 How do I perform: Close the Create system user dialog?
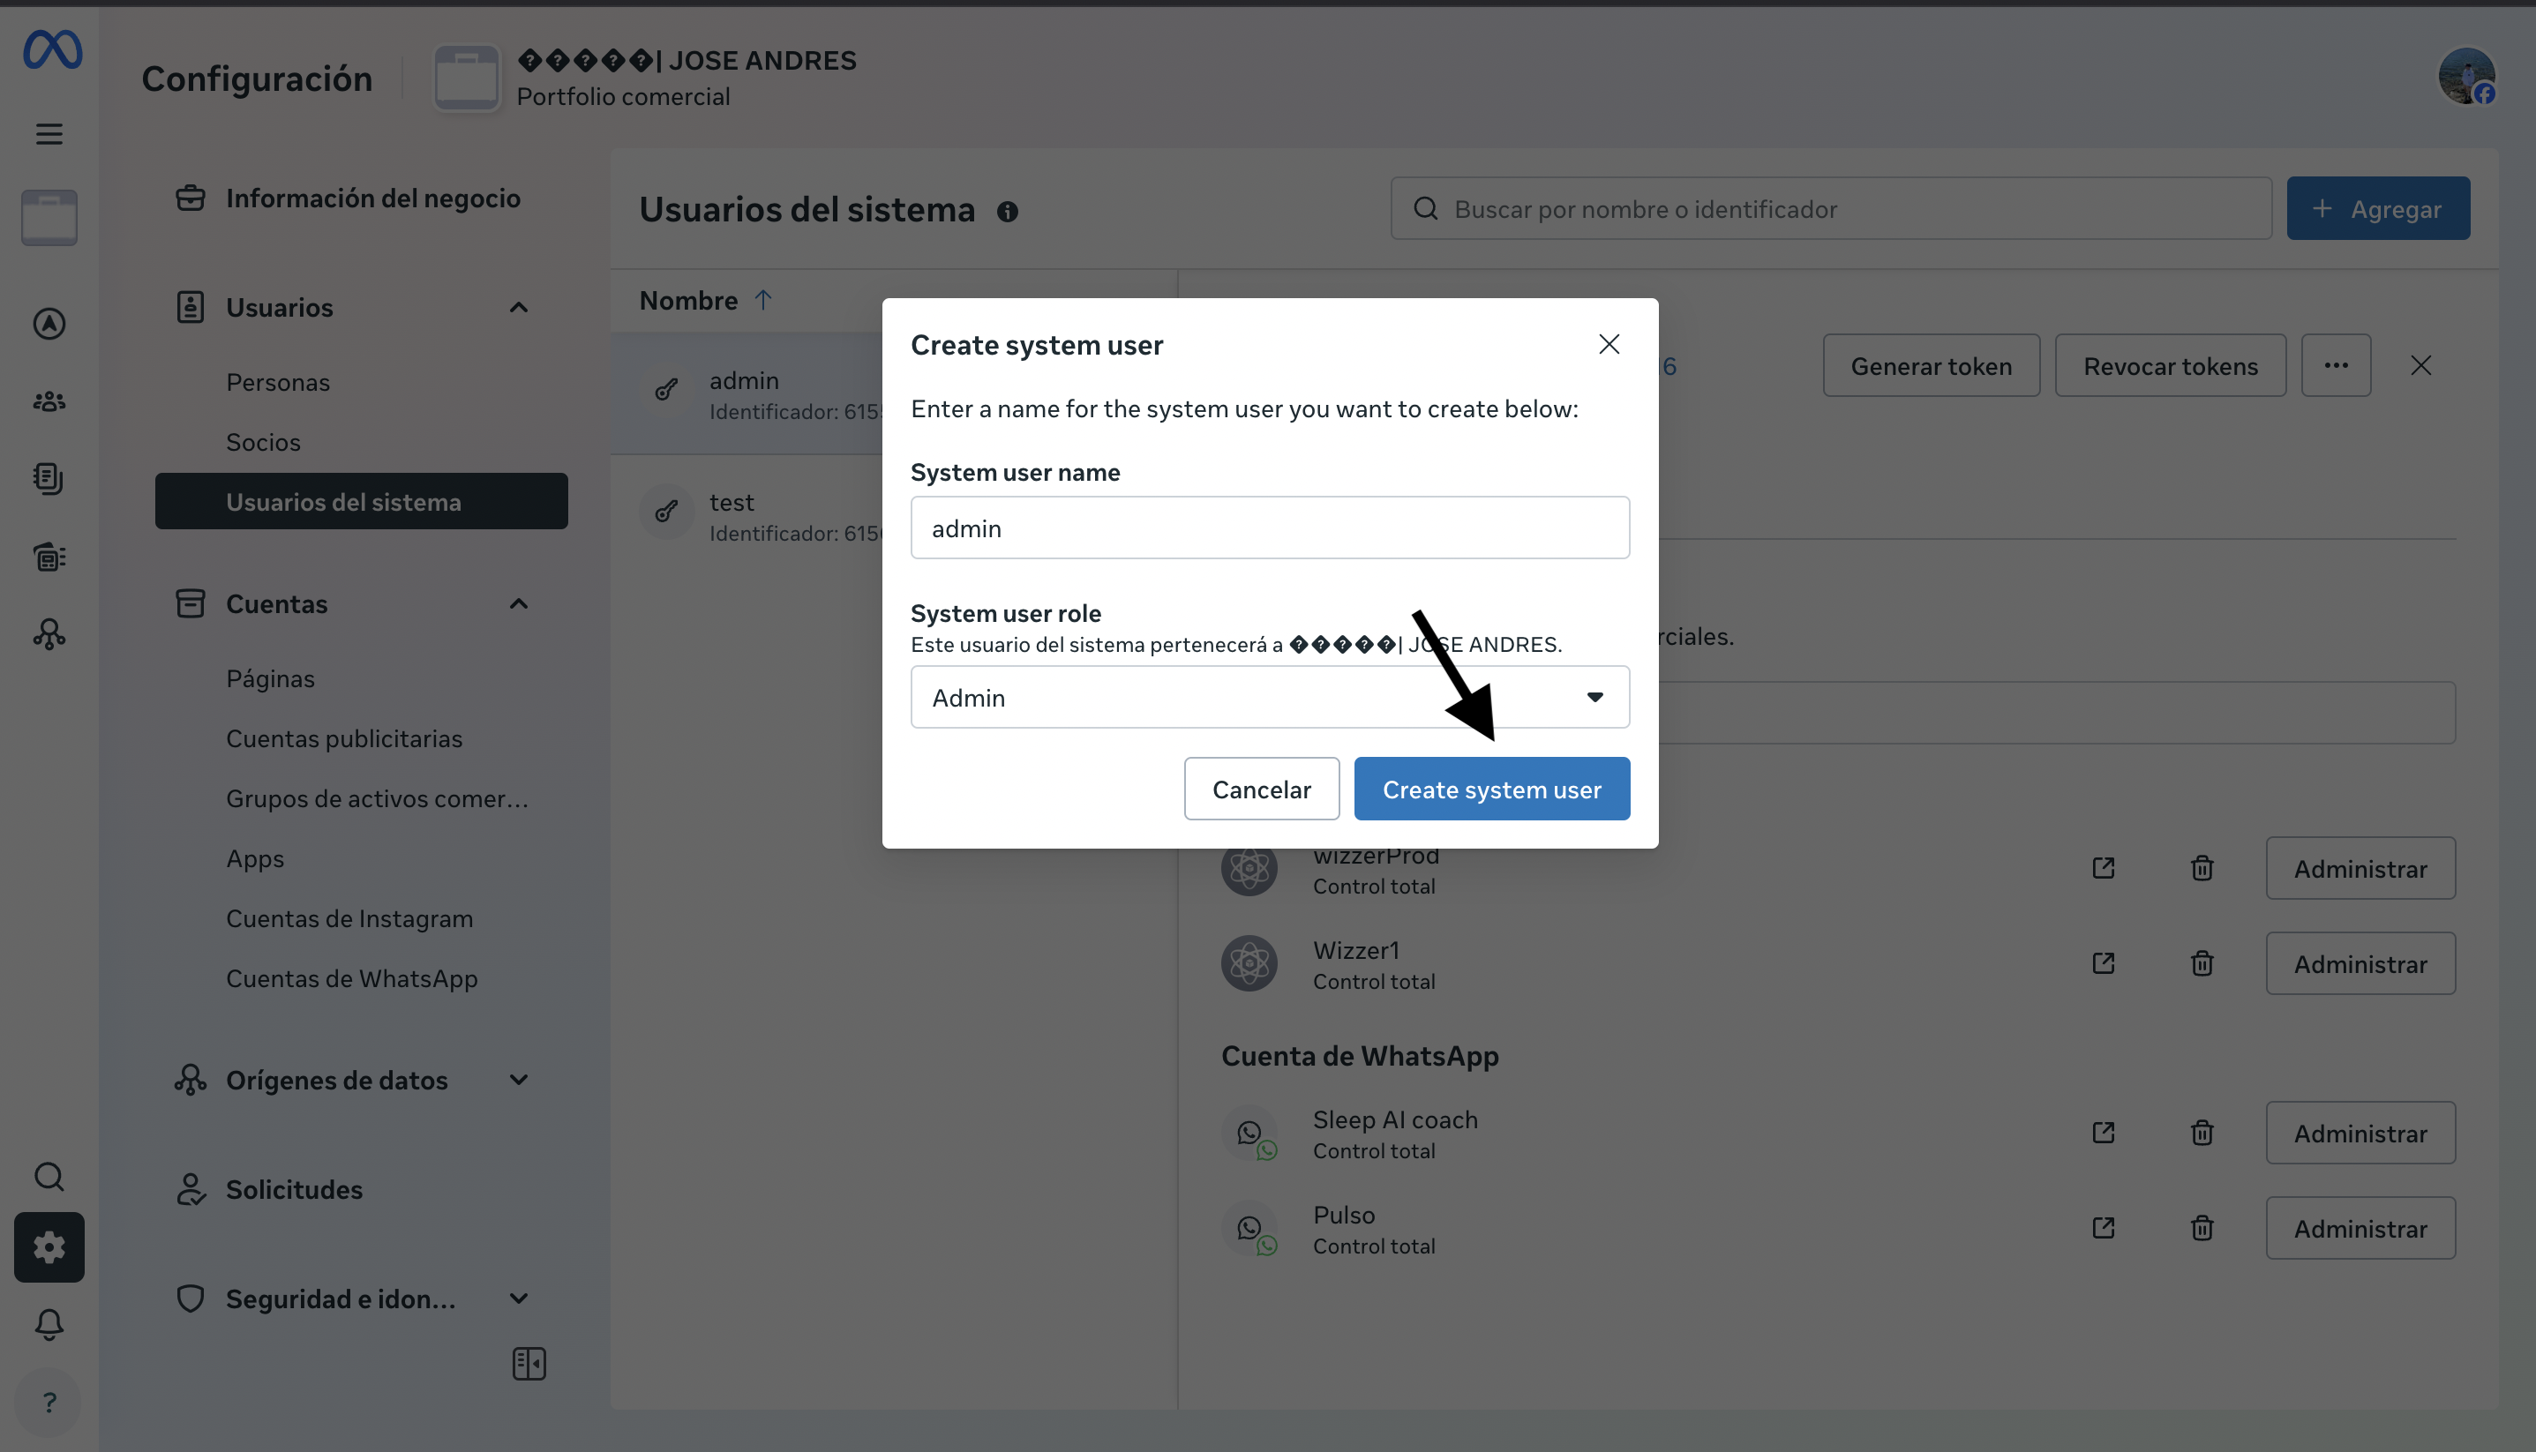click(x=1609, y=344)
